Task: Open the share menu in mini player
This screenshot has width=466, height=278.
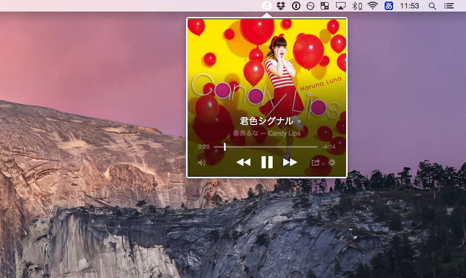Action: coord(315,162)
